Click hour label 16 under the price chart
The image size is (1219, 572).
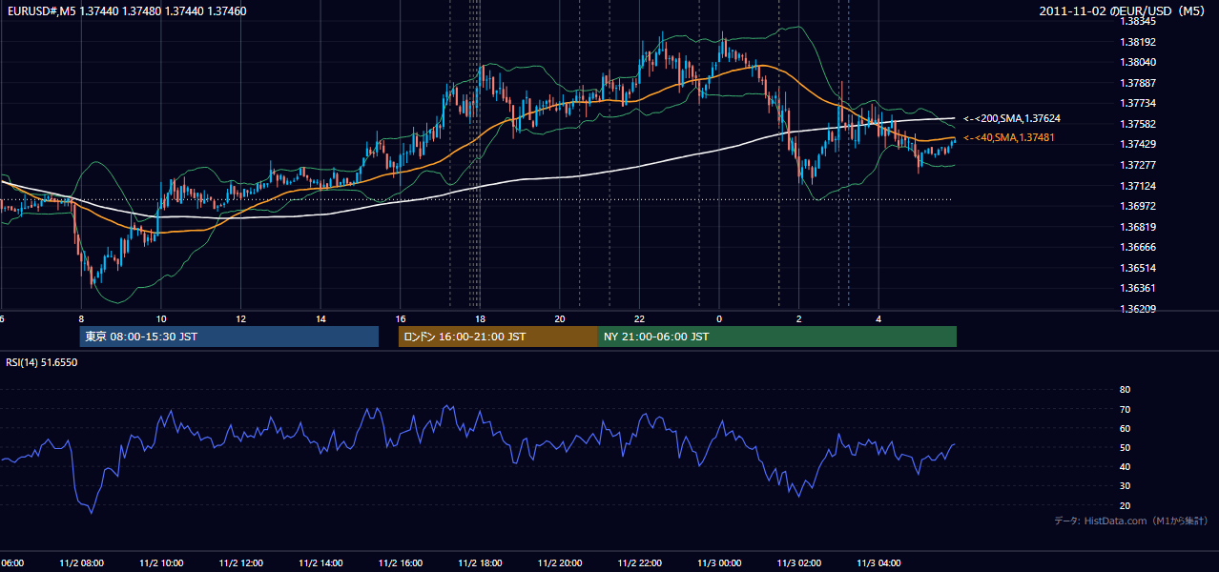[401, 319]
